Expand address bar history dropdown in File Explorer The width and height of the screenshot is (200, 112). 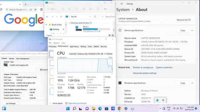(x=90, y=16)
